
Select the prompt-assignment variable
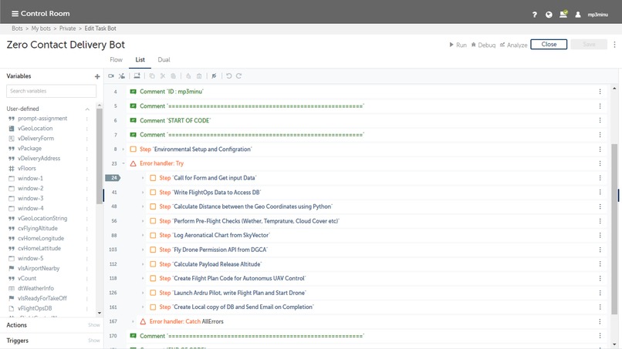(42, 119)
